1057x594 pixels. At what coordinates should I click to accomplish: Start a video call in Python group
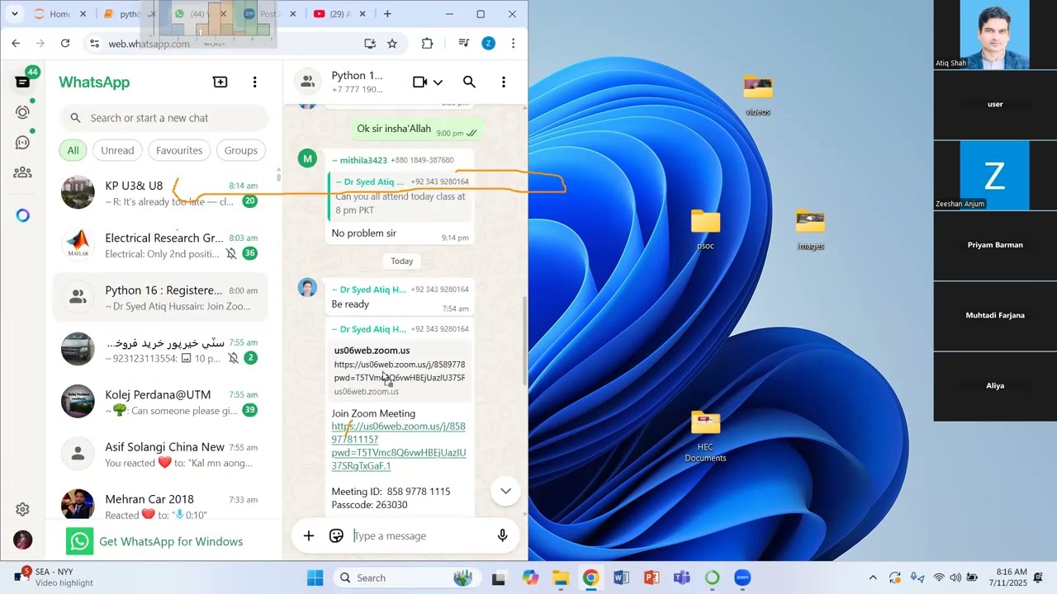419,82
